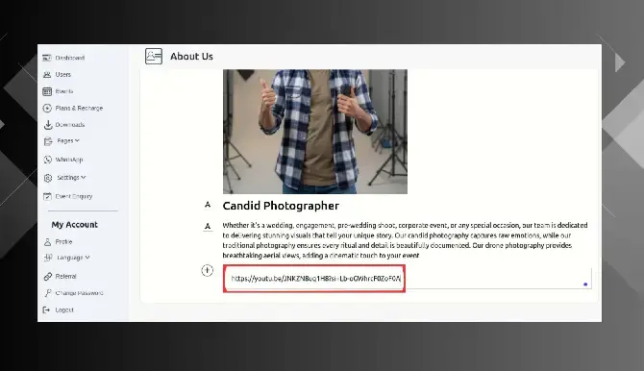Open Dashboard from the sidebar

70,58
